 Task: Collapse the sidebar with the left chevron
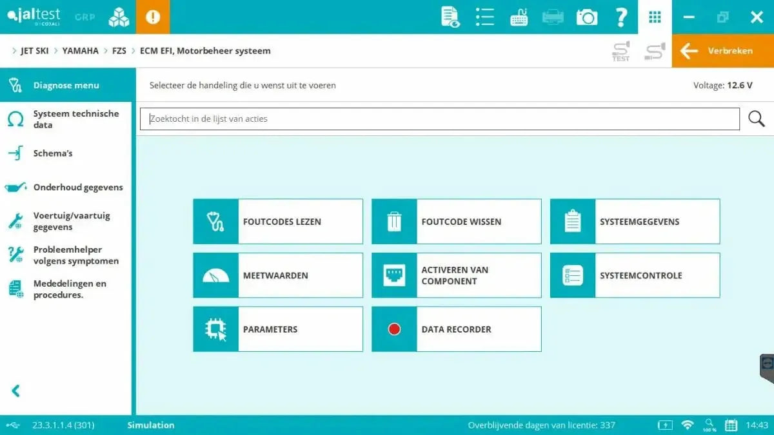point(15,391)
